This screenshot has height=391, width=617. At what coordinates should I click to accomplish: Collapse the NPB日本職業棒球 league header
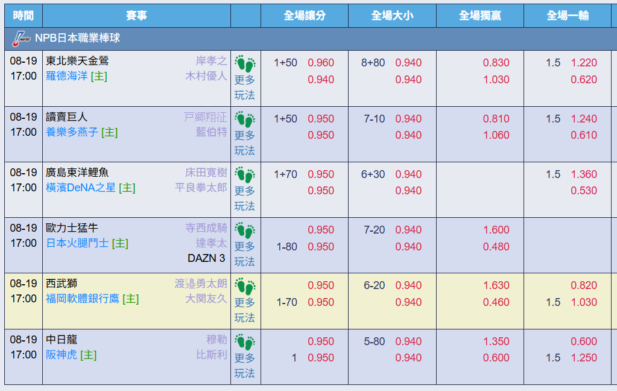(x=311, y=39)
